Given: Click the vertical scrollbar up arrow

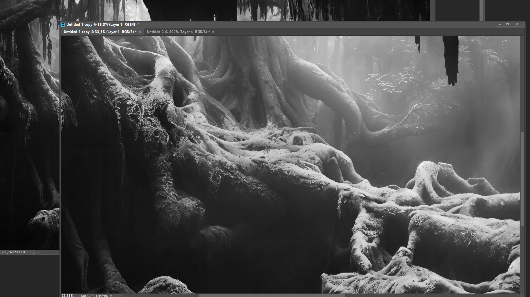Looking at the screenshot, I should click(x=522, y=38).
